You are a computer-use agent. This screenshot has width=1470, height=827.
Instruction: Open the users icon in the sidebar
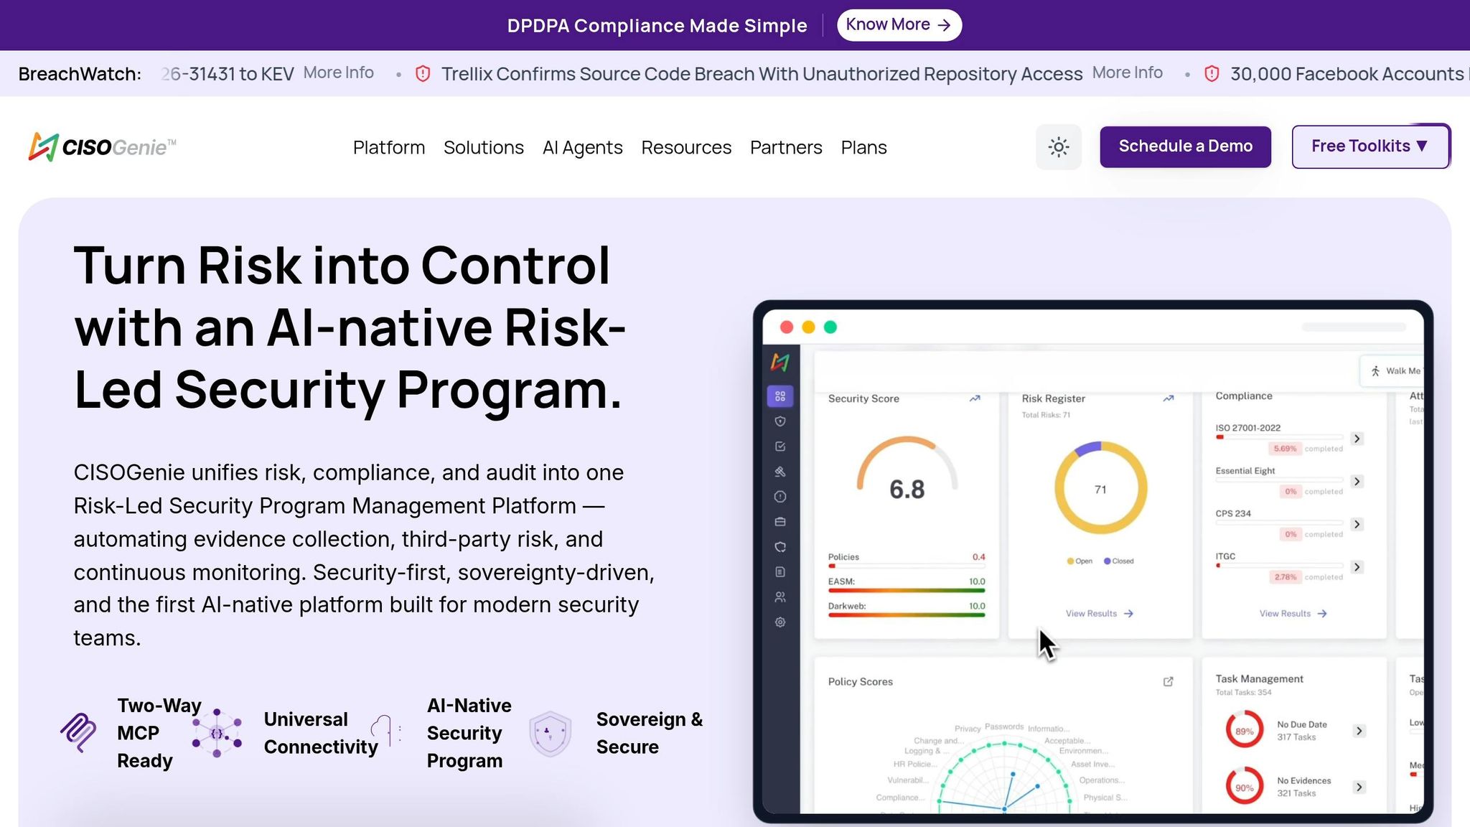point(780,597)
